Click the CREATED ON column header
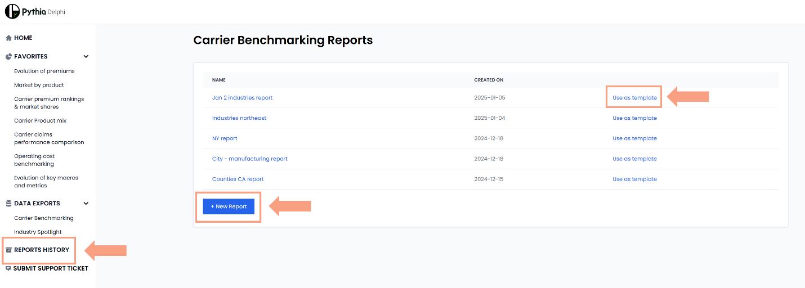805x288 pixels. click(x=489, y=80)
